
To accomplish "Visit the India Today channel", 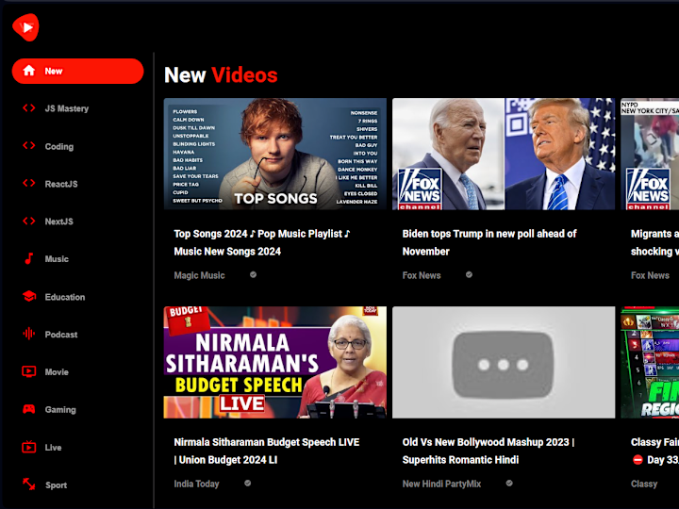I will [196, 484].
